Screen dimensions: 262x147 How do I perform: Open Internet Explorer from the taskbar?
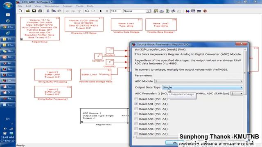(x=8, y=33)
